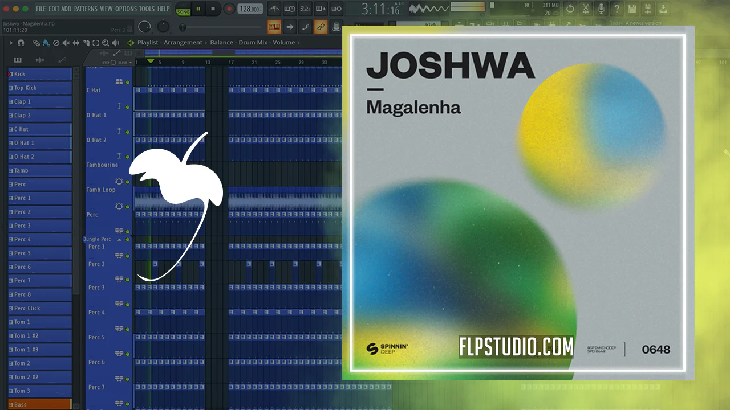Stop playback with the stop button

click(x=213, y=9)
